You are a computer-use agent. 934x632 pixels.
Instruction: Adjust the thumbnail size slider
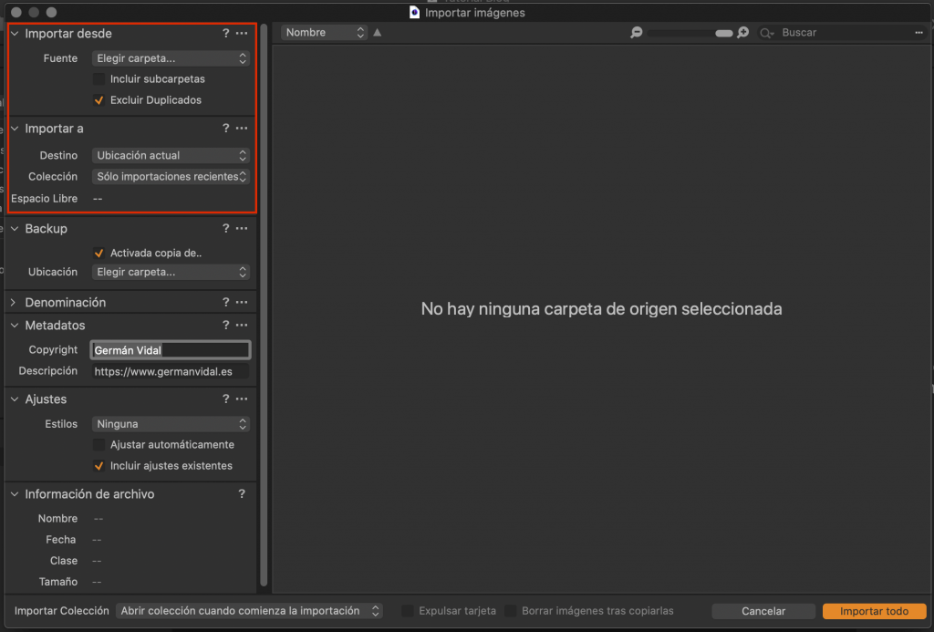[x=723, y=33]
